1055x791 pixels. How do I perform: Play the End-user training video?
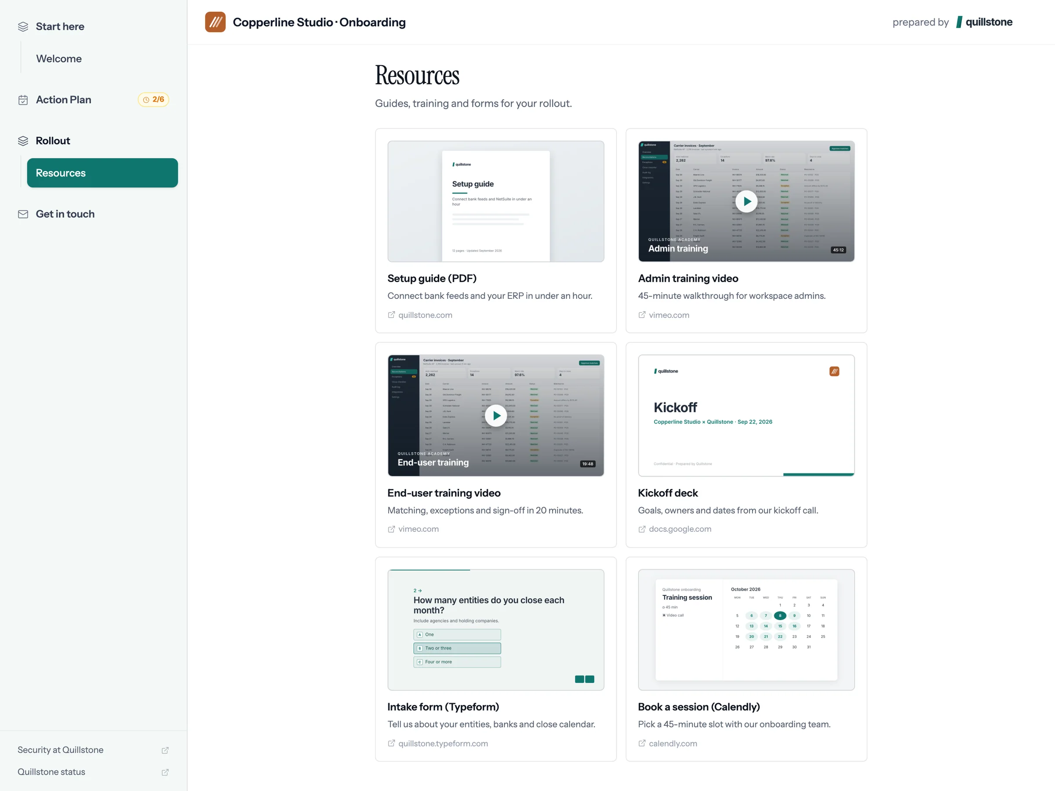(x=496, y=415)
